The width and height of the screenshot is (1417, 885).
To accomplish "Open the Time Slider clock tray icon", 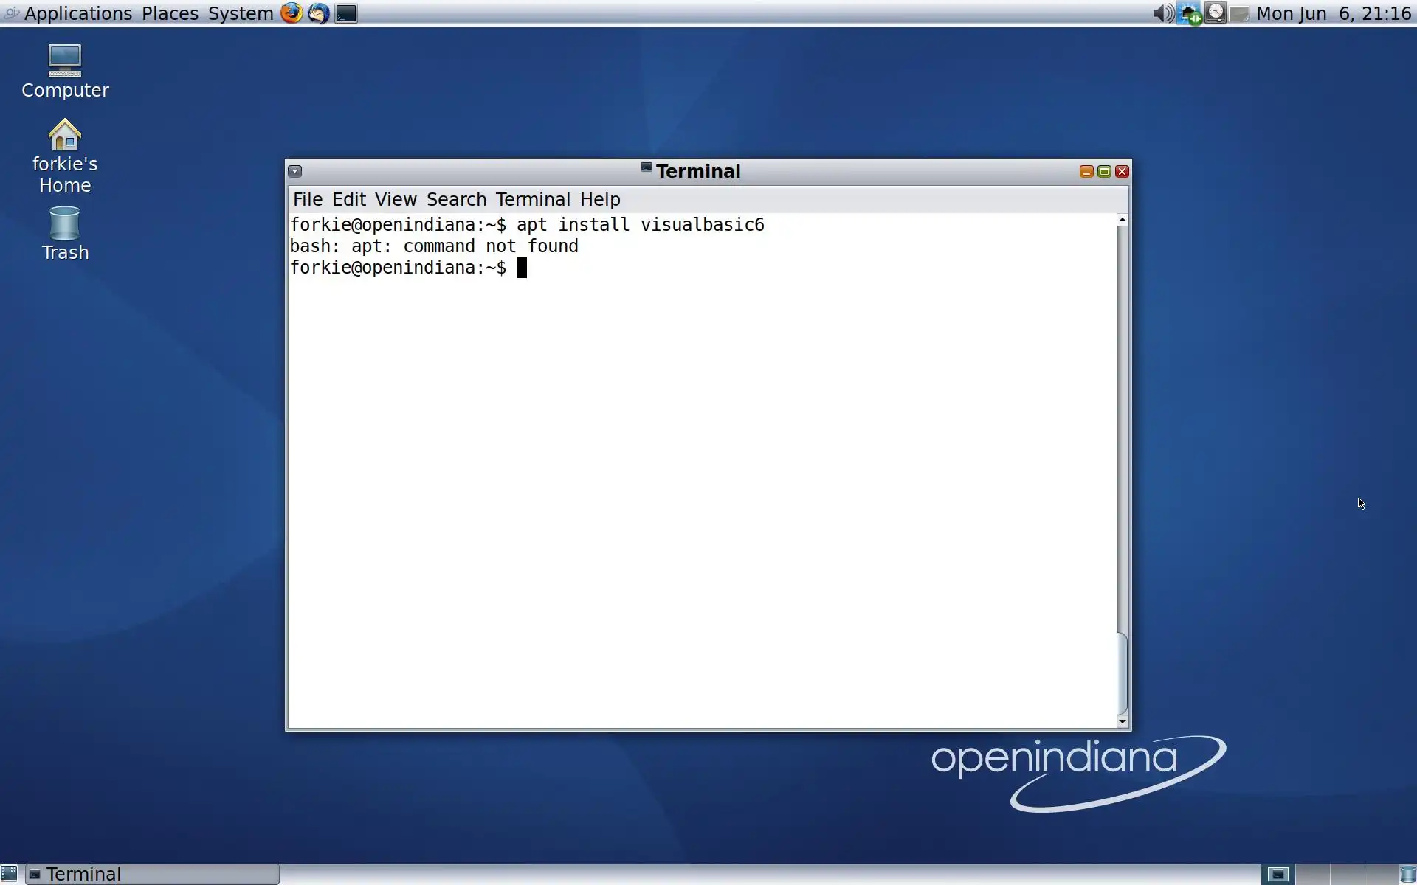I will click(1215, 13).
